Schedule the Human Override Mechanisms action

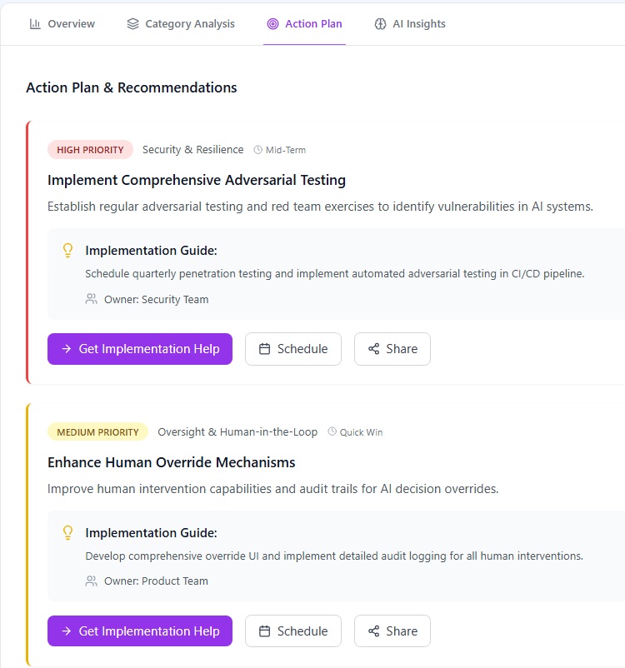click(x=293, y=631)
